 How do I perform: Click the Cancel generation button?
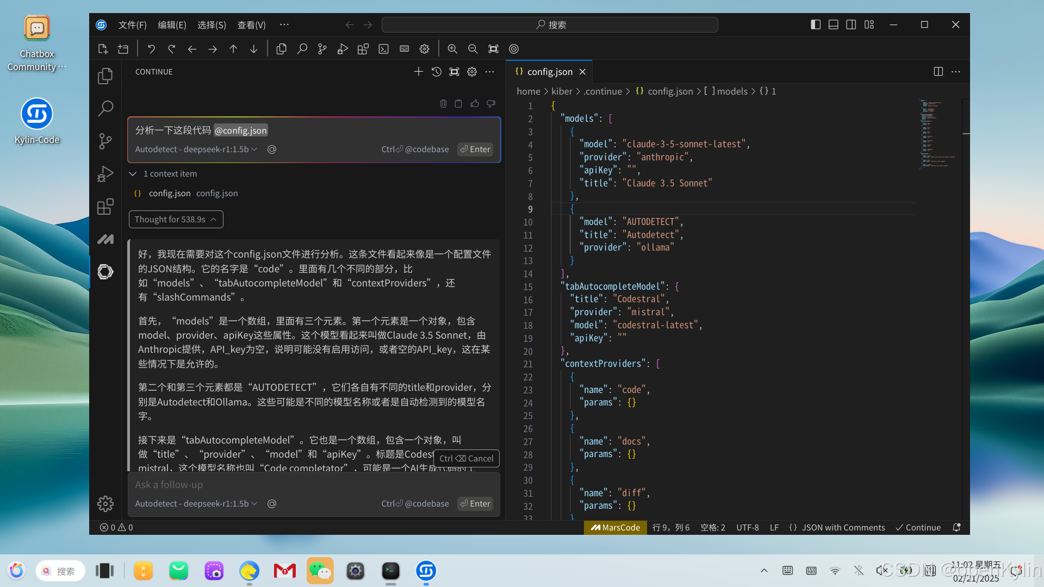pyautogui.click(x=466, y=459)
